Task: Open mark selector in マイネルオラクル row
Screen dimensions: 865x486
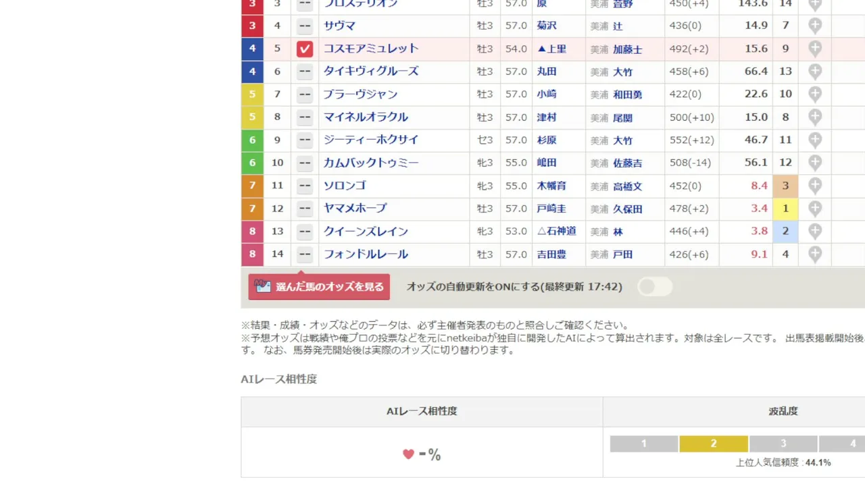Action: (305, 117)
